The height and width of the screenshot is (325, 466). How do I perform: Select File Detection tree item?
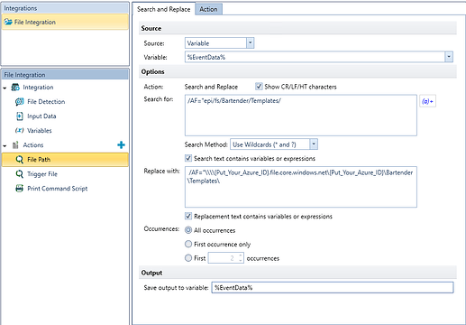[x=46, y=102]
